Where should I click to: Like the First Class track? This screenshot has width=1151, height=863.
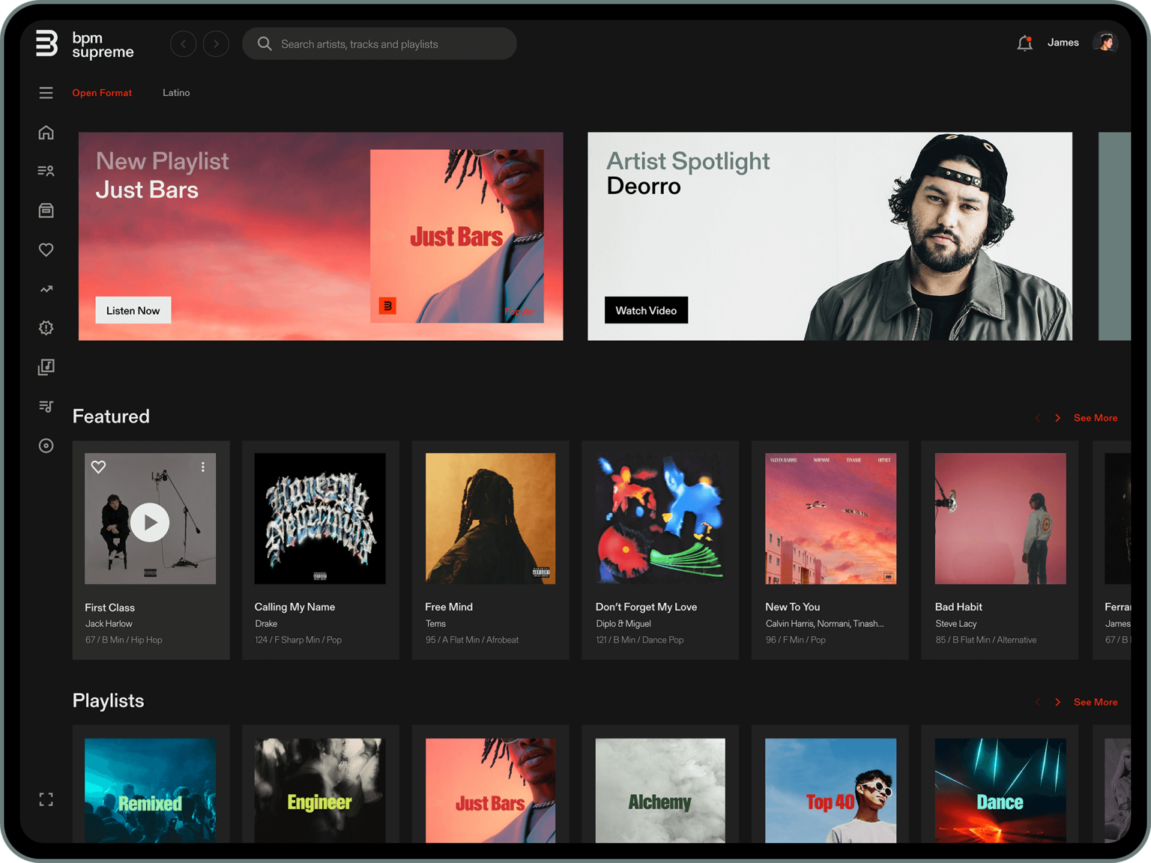(98, 467)
